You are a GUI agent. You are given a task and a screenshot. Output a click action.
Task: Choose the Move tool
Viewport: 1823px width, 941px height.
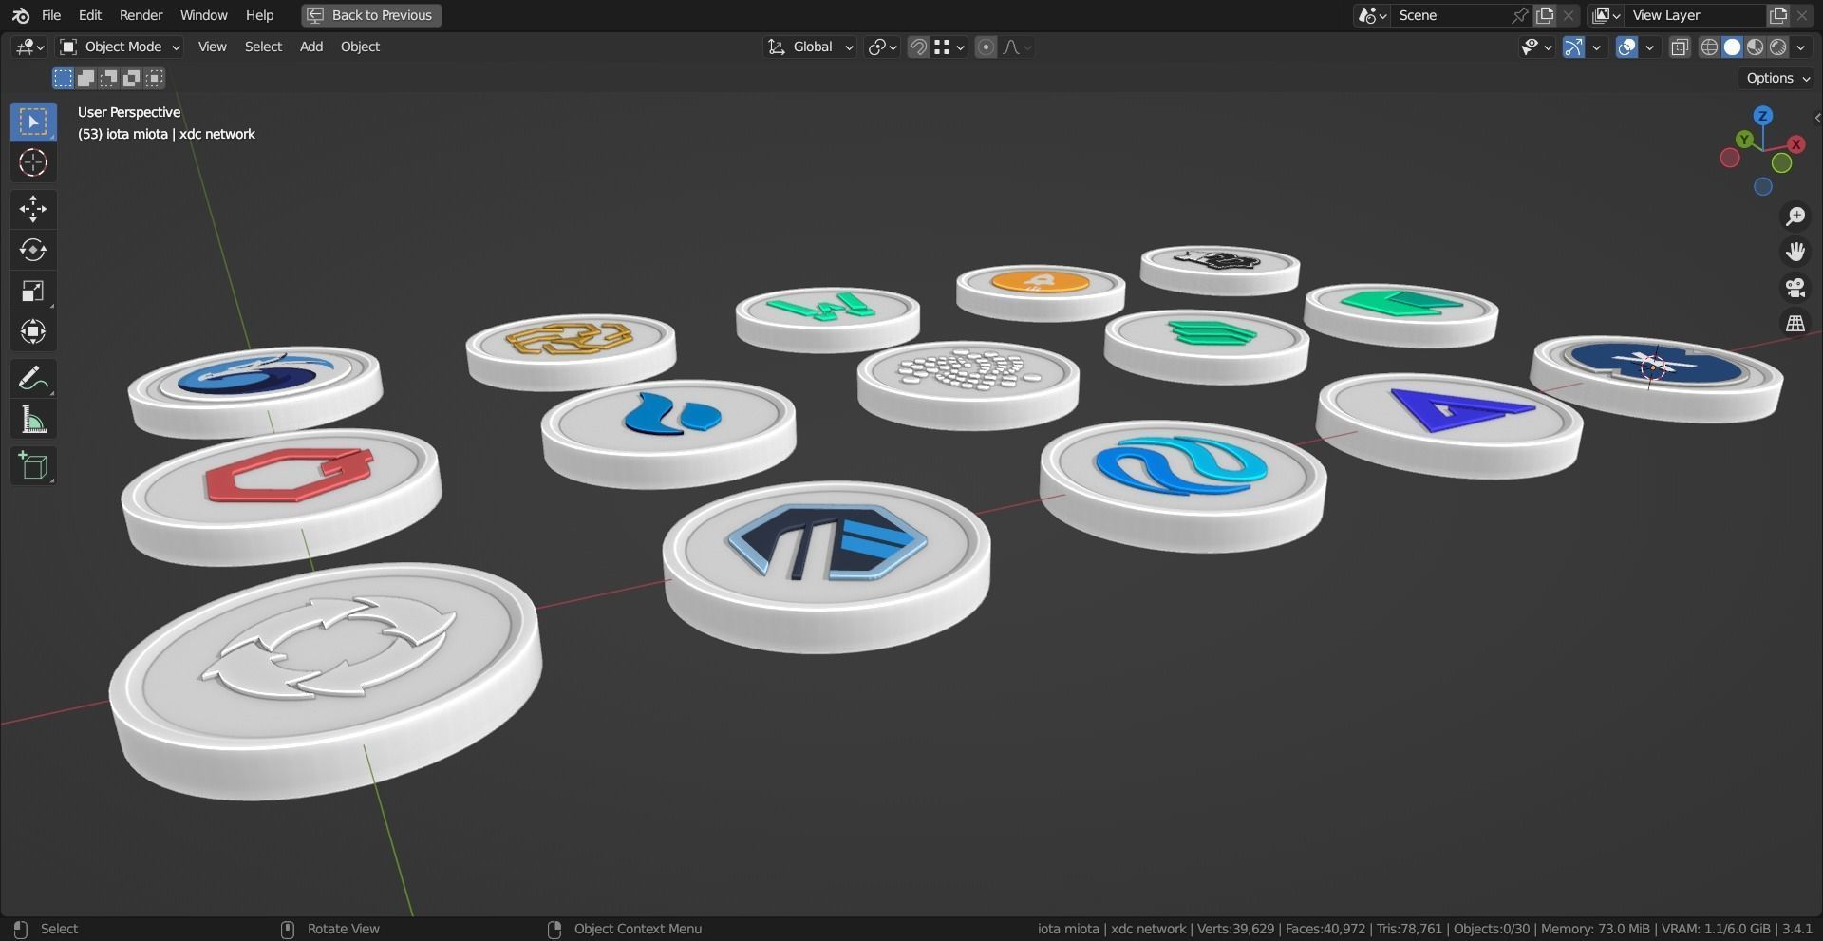pos(33,209)
